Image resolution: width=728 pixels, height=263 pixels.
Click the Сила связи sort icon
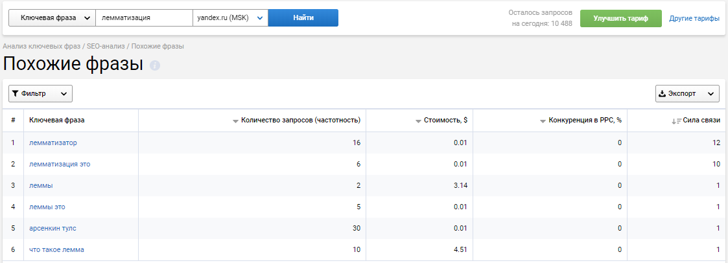click(x=676, y=120)
